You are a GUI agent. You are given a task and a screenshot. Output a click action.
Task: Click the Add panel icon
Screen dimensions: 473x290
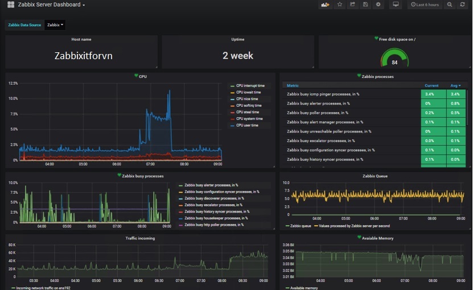(325, 5)
